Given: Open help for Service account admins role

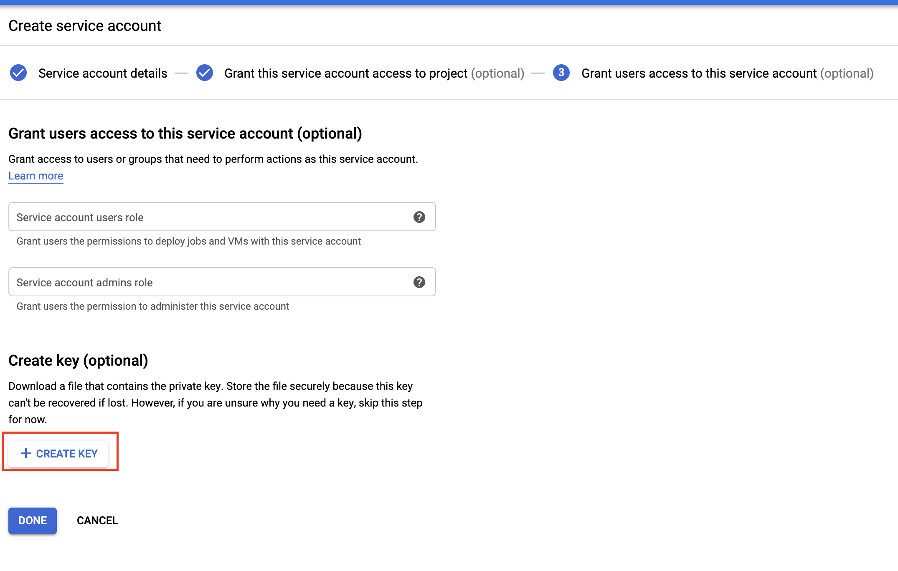Looking at the screenshot, I should (419, 282).
